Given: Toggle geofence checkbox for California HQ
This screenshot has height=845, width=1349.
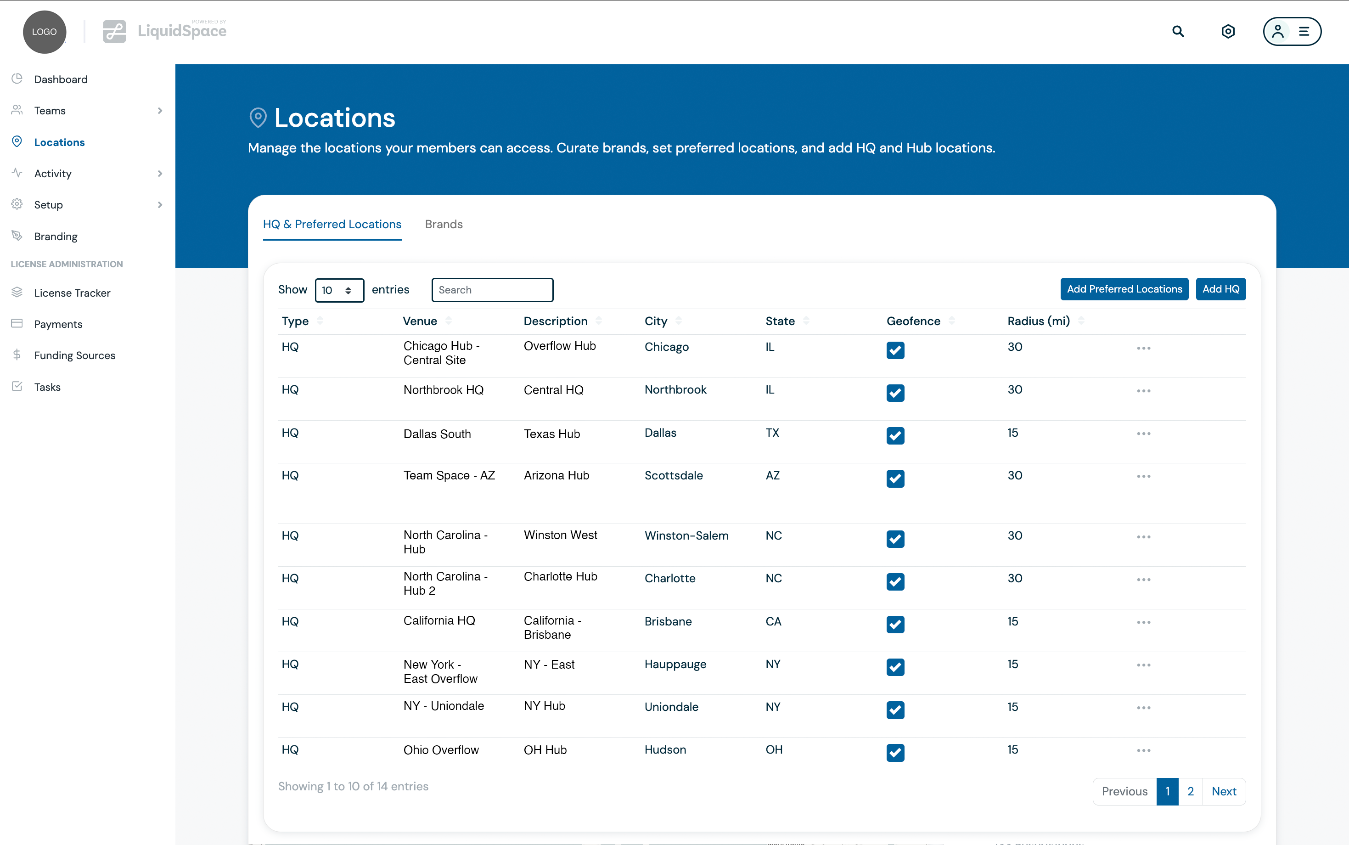Looking at the screenshot, I should coord(895,624).
